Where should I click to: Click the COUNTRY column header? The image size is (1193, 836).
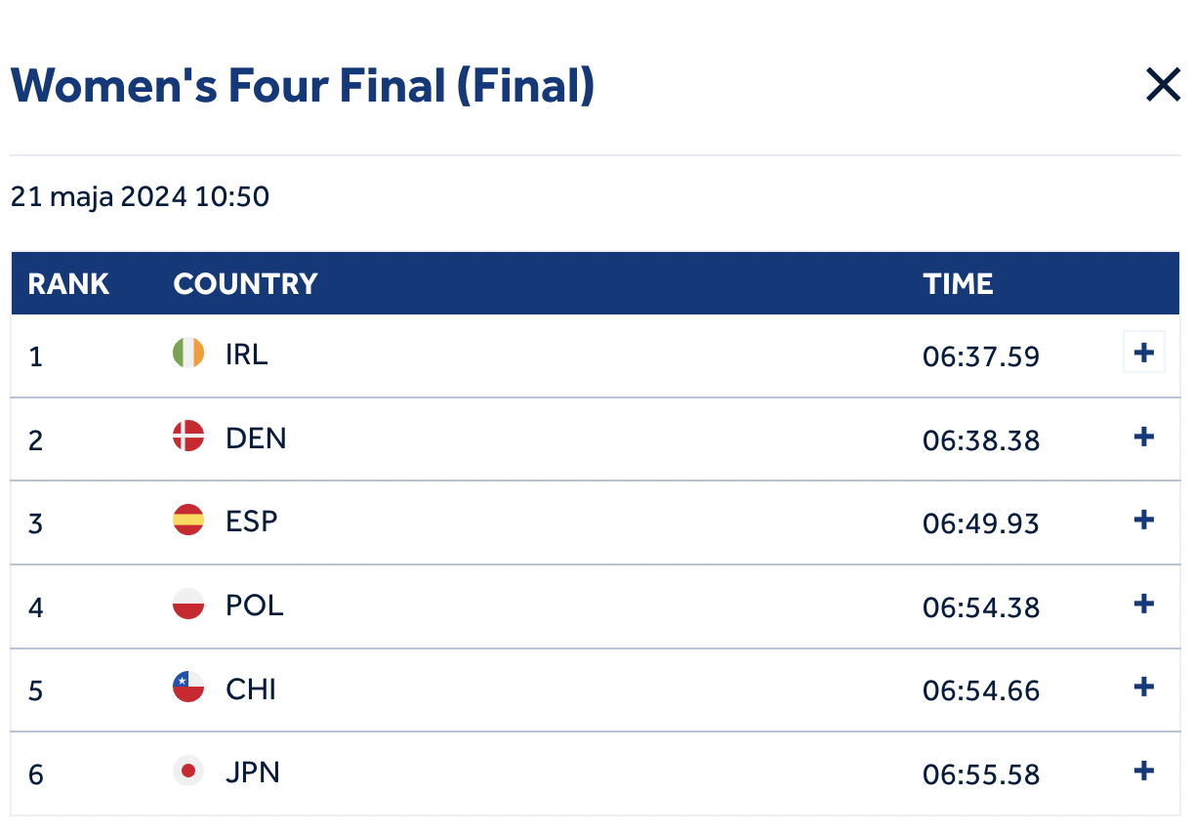(245, 284)
